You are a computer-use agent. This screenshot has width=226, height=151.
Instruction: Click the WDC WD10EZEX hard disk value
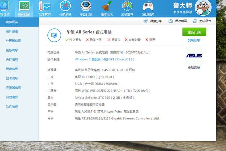click(x=113, y=91)
